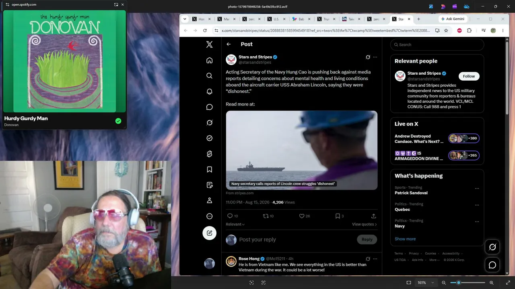Reply to the post via comment icon
This screenshot has height=289, width=515.
click(230, 216)
